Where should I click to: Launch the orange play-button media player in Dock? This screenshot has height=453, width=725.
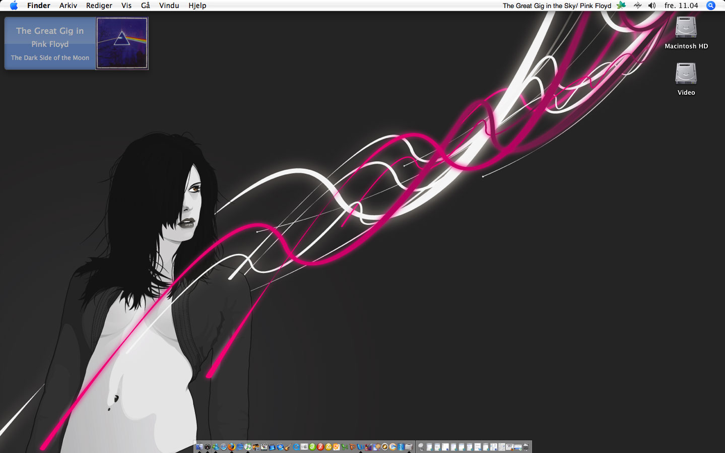(393, 446)
